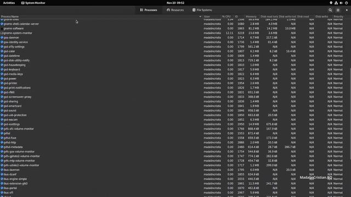Click icon beside gsd-color

pos(2,51)
